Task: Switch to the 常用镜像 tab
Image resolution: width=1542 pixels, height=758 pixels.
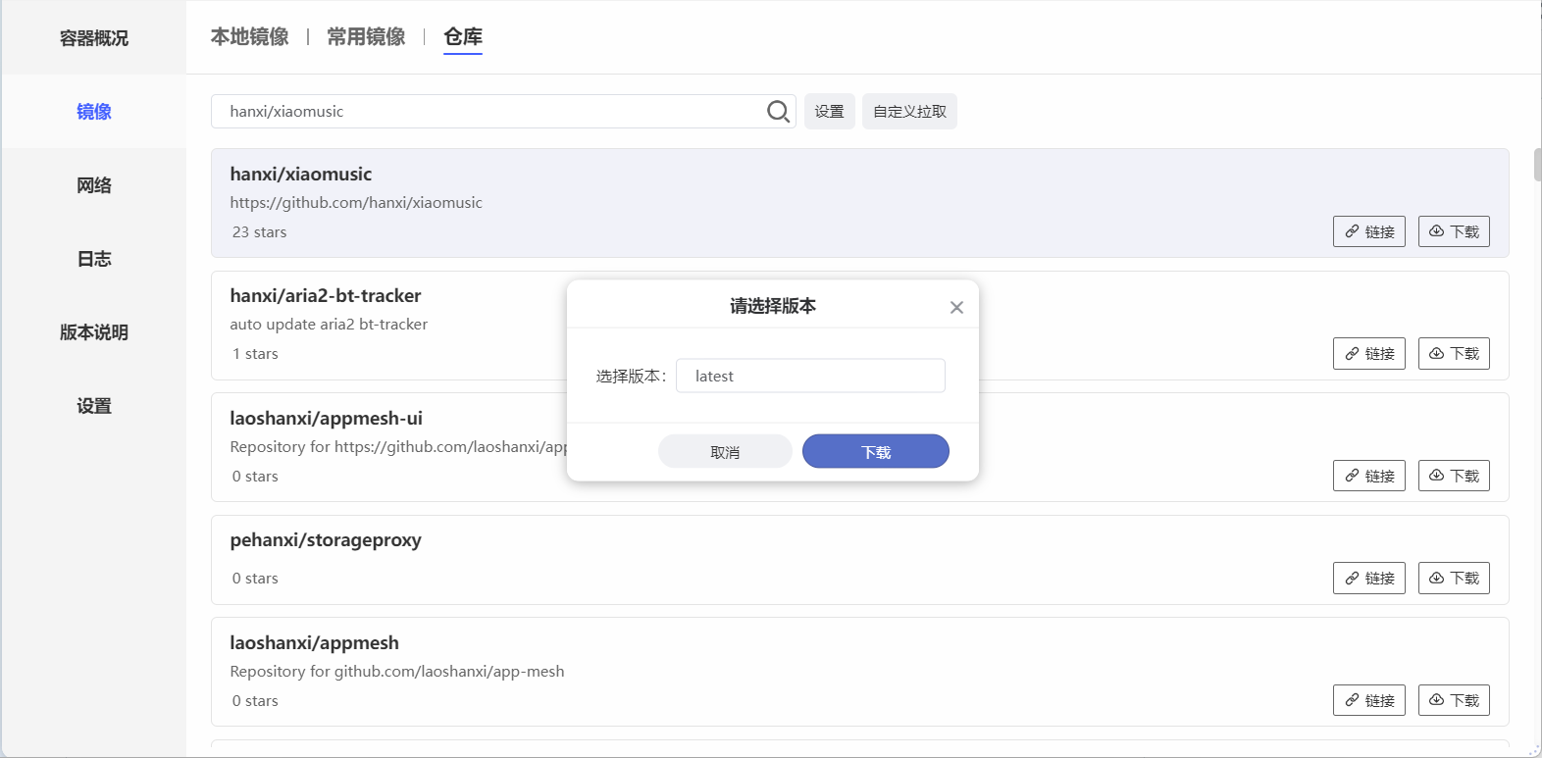Action: click(x=366, y=37)
